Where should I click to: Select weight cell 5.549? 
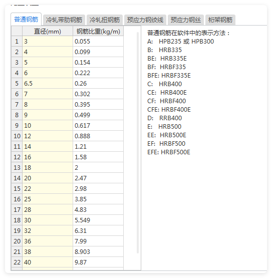click(x=98, y=220)
